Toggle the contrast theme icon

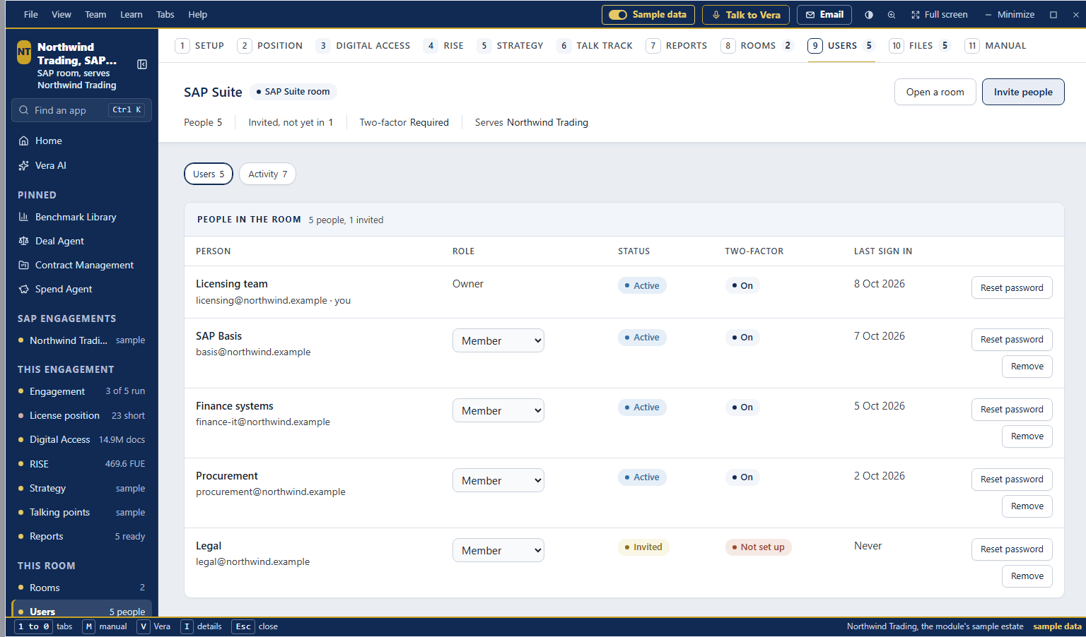(869, 15)
